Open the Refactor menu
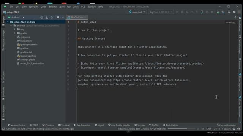 point(53,7)
